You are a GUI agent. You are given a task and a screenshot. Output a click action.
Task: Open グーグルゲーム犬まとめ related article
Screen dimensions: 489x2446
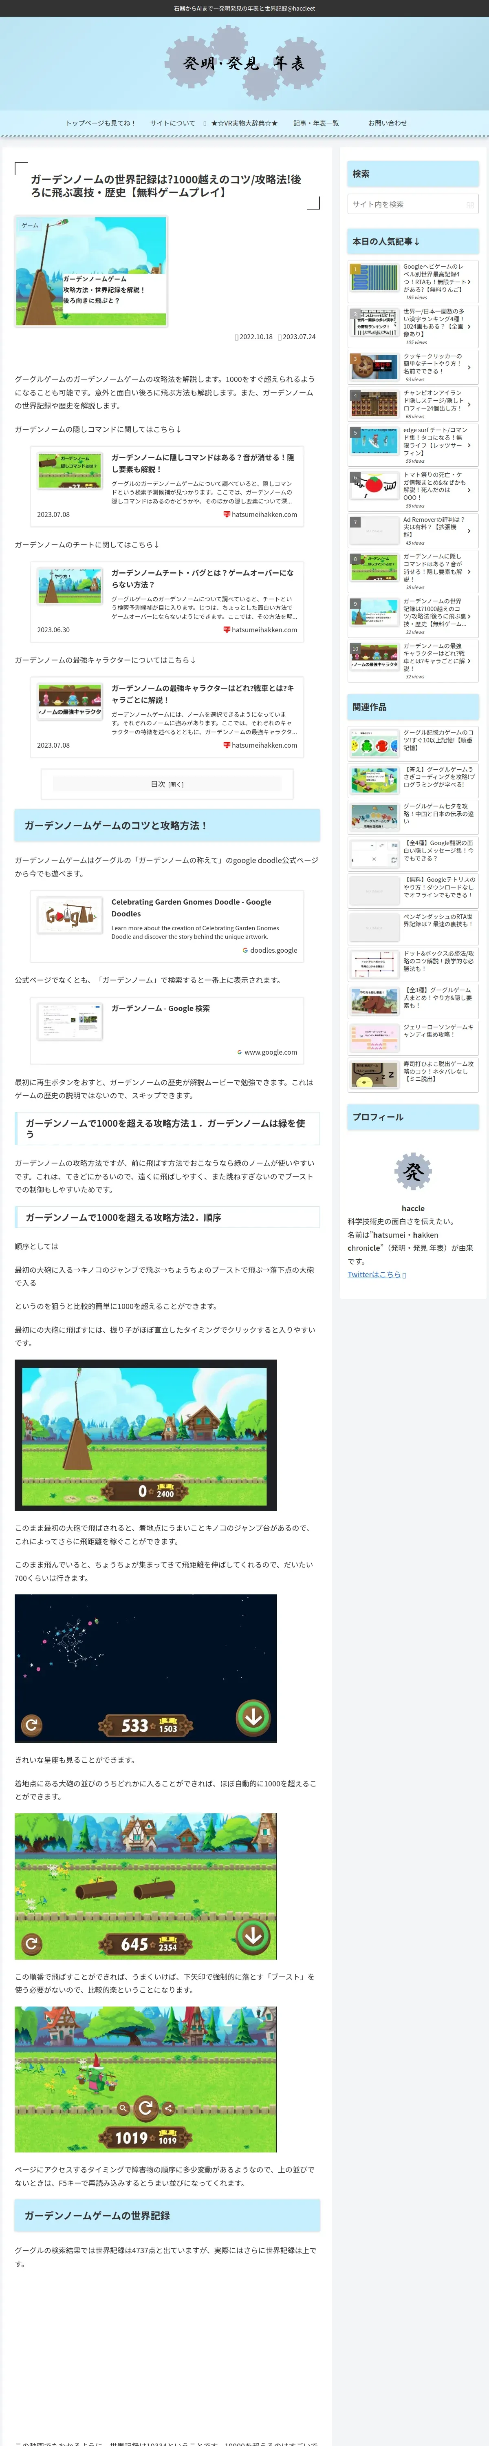(x=413, y=1001)
